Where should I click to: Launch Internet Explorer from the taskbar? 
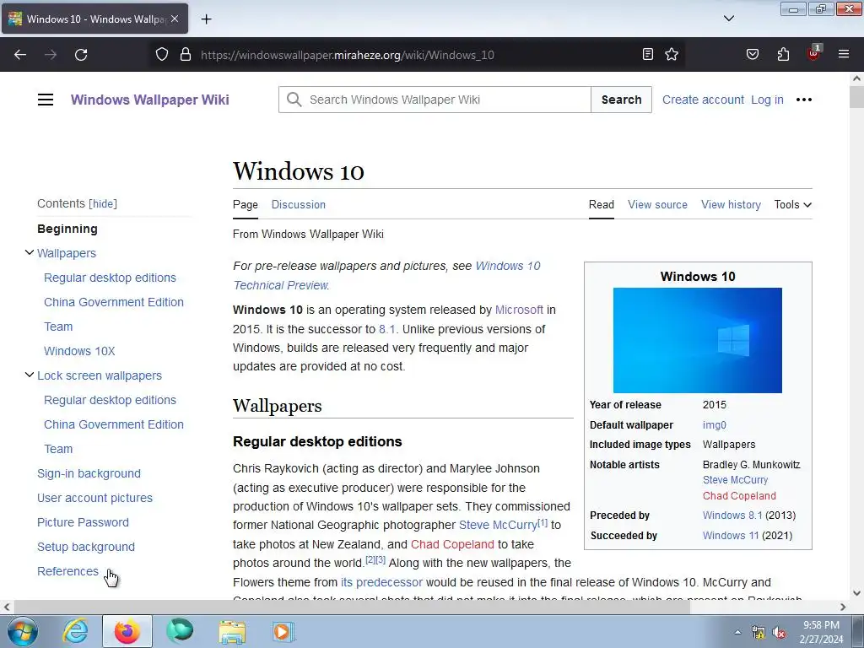pyautogui.click(x=75, y=631)
